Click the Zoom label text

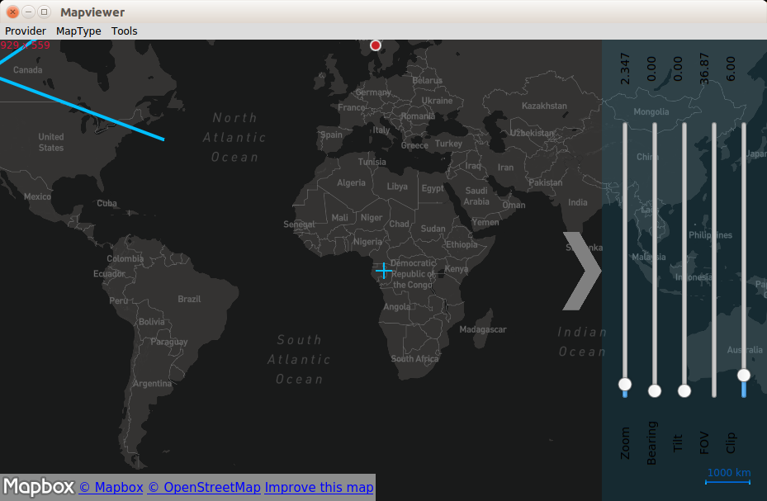tap(625, 443)
